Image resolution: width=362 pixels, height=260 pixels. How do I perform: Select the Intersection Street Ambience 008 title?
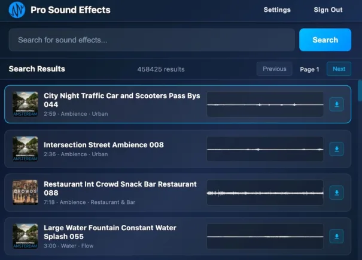[x=104, y=145]
